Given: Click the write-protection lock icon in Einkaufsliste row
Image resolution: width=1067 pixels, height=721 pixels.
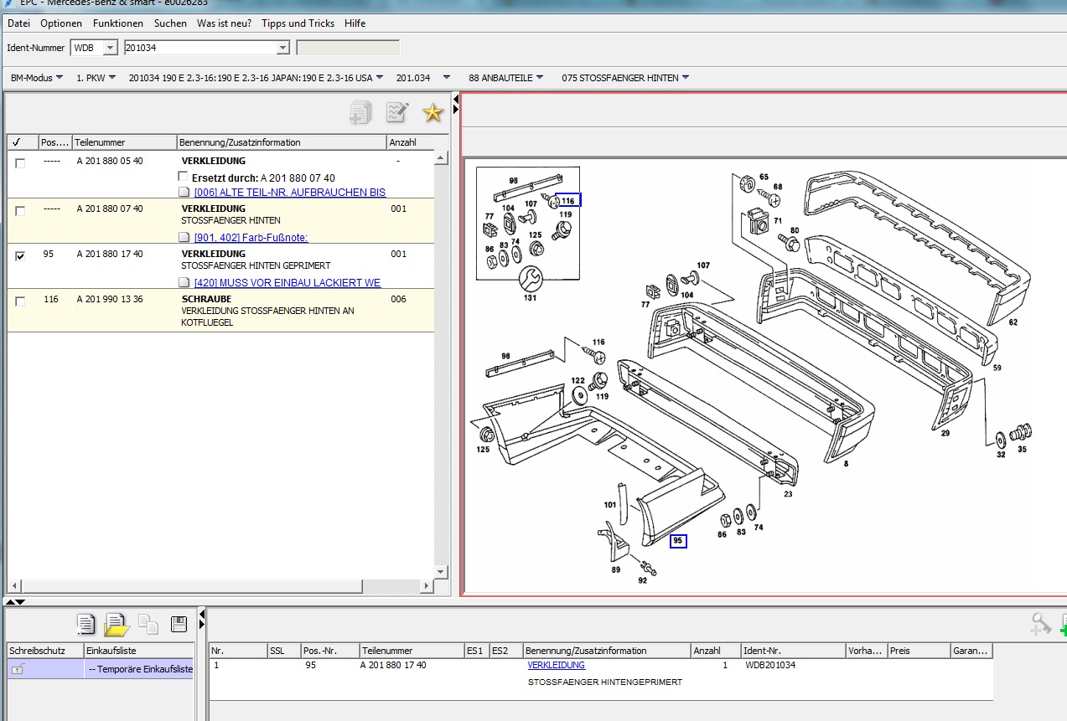Looking at the screenshot, I should pos(18,669).
